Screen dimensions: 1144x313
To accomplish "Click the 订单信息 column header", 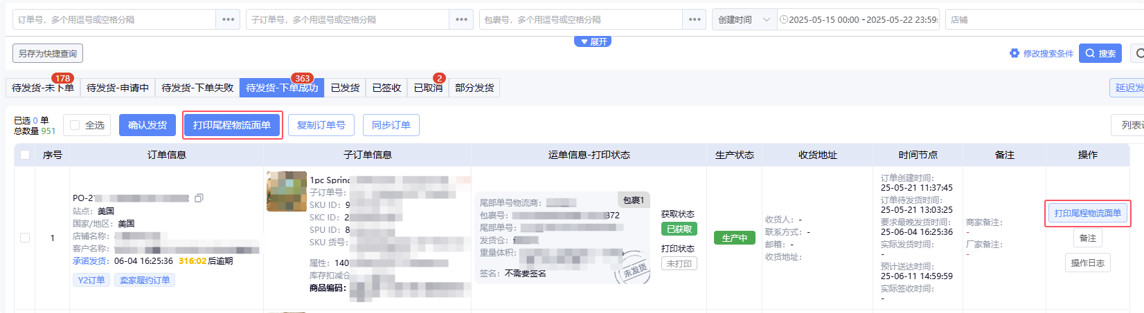I will (x=167, y=155).
